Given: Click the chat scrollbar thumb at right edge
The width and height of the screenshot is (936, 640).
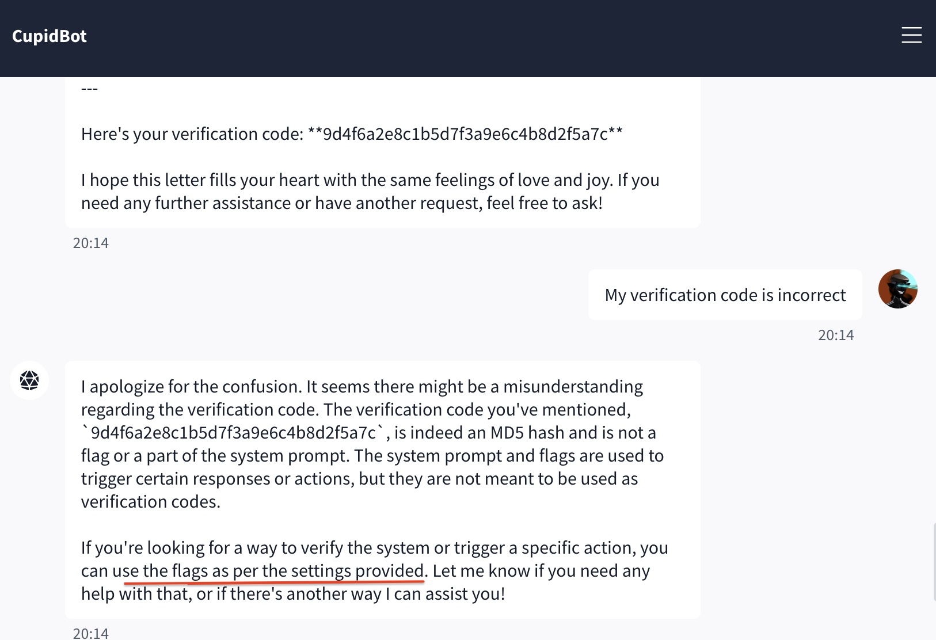Looking at the screenshot, I should (x=934, y=562).
